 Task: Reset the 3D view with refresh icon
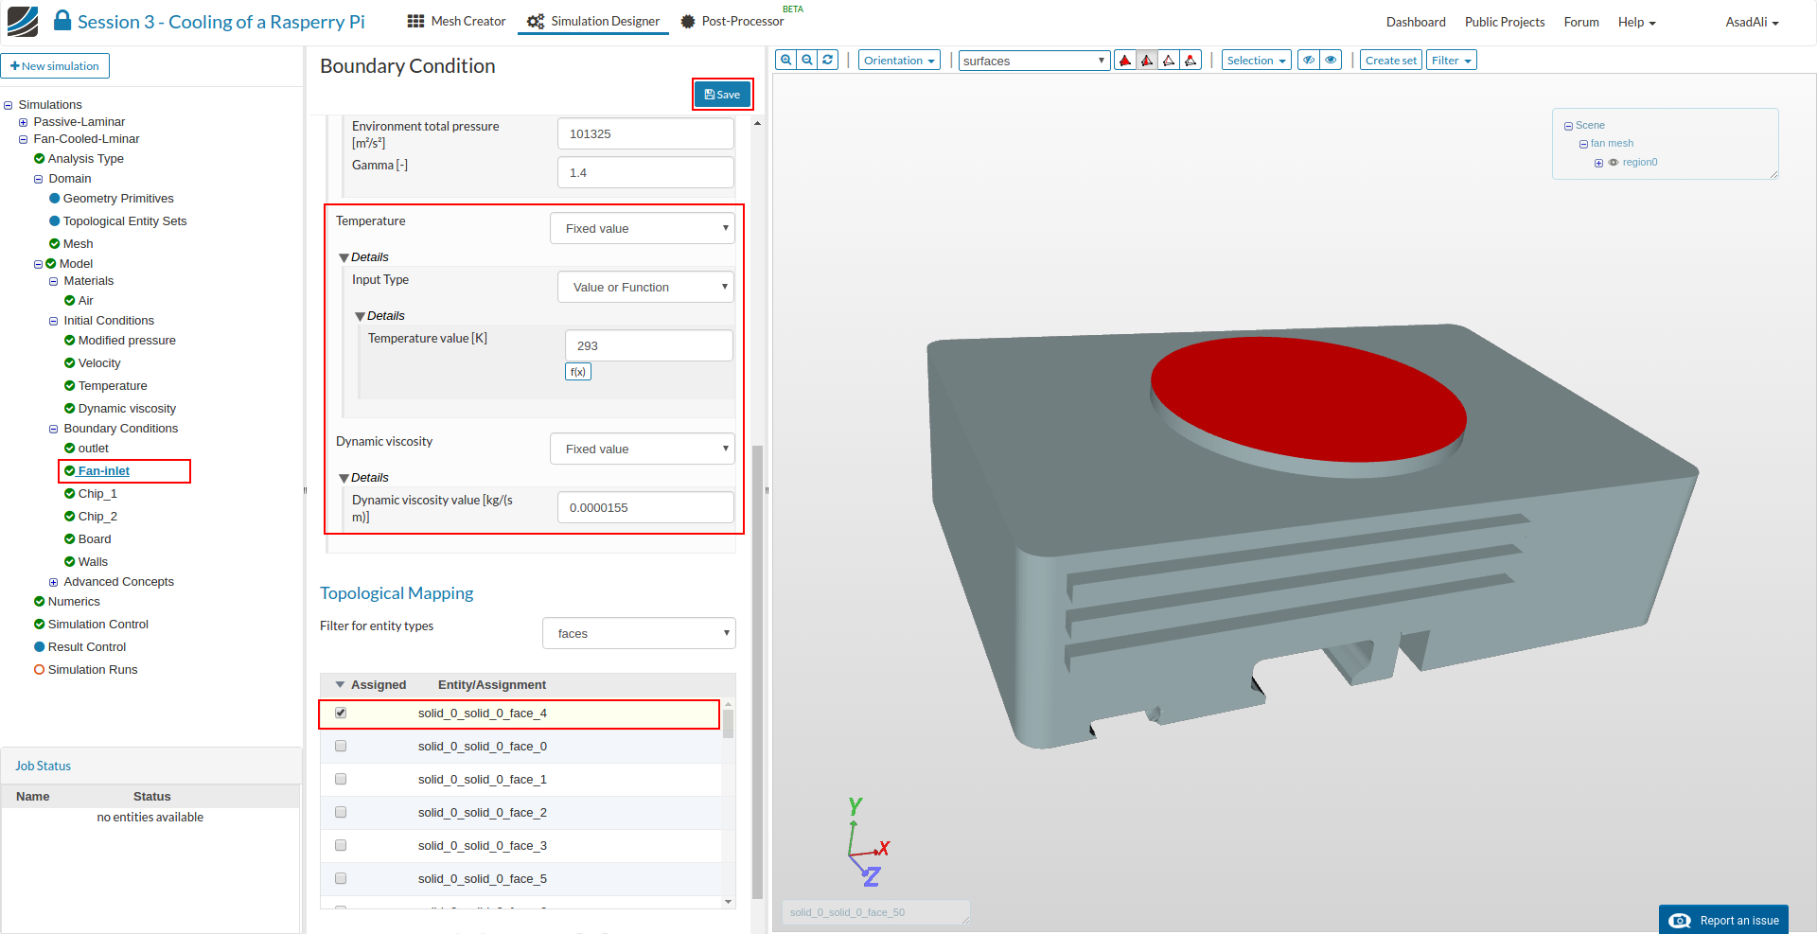point(828,60)
